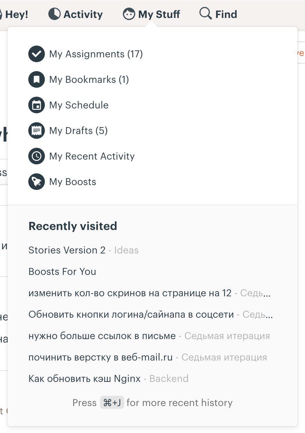Toggle the My Stuff dropdown menu

(151, 14)
